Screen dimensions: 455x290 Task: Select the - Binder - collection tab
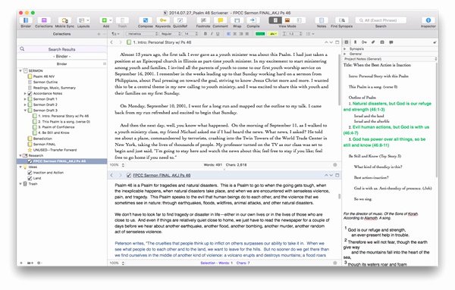point(62,56)
